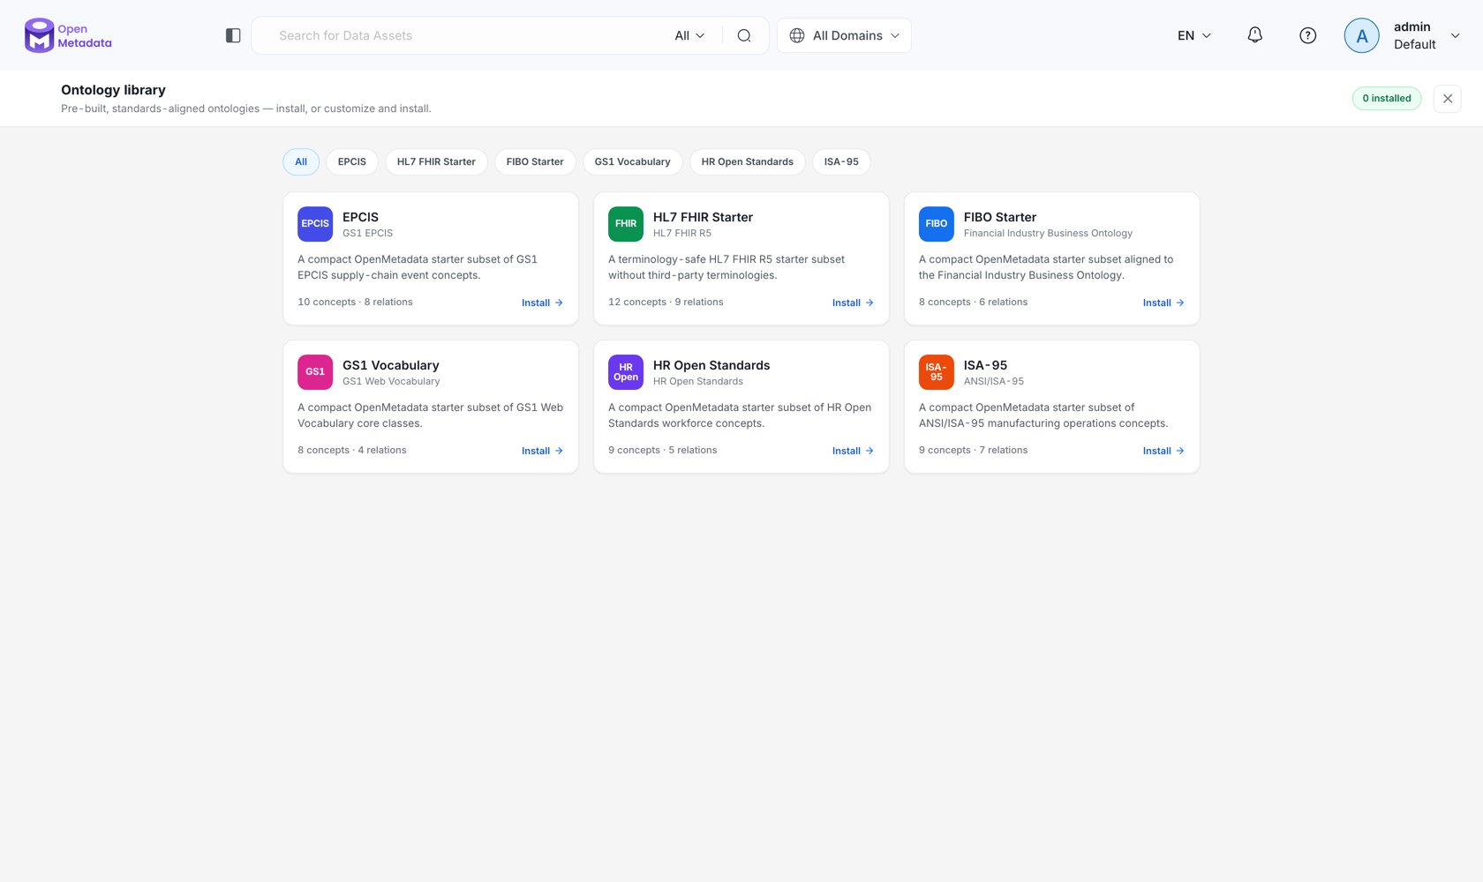Expand the All Domains dropdown
The width and height of the screenshot is (1483, 882).
pos(844,35)
